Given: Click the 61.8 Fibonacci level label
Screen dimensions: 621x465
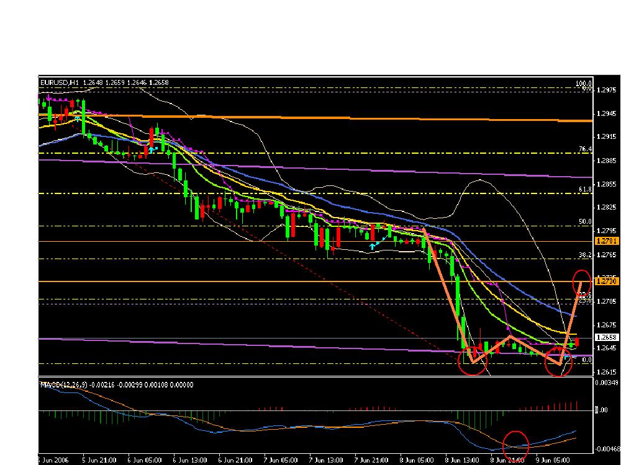Looking at the screenshot, I should [x=586, y=189].
